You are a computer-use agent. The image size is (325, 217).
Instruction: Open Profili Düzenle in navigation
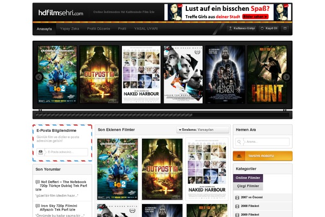pyautogui.click(x=99, y=29)
